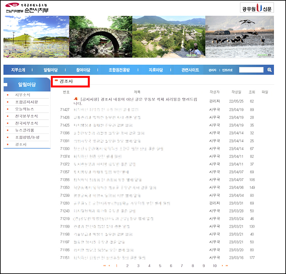Go to page 4
The image size is (286, 274).
(x=149, y=266)
